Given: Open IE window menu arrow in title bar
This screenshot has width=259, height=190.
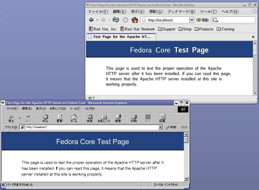Looking at the screenshot, I should coord(3,103).
